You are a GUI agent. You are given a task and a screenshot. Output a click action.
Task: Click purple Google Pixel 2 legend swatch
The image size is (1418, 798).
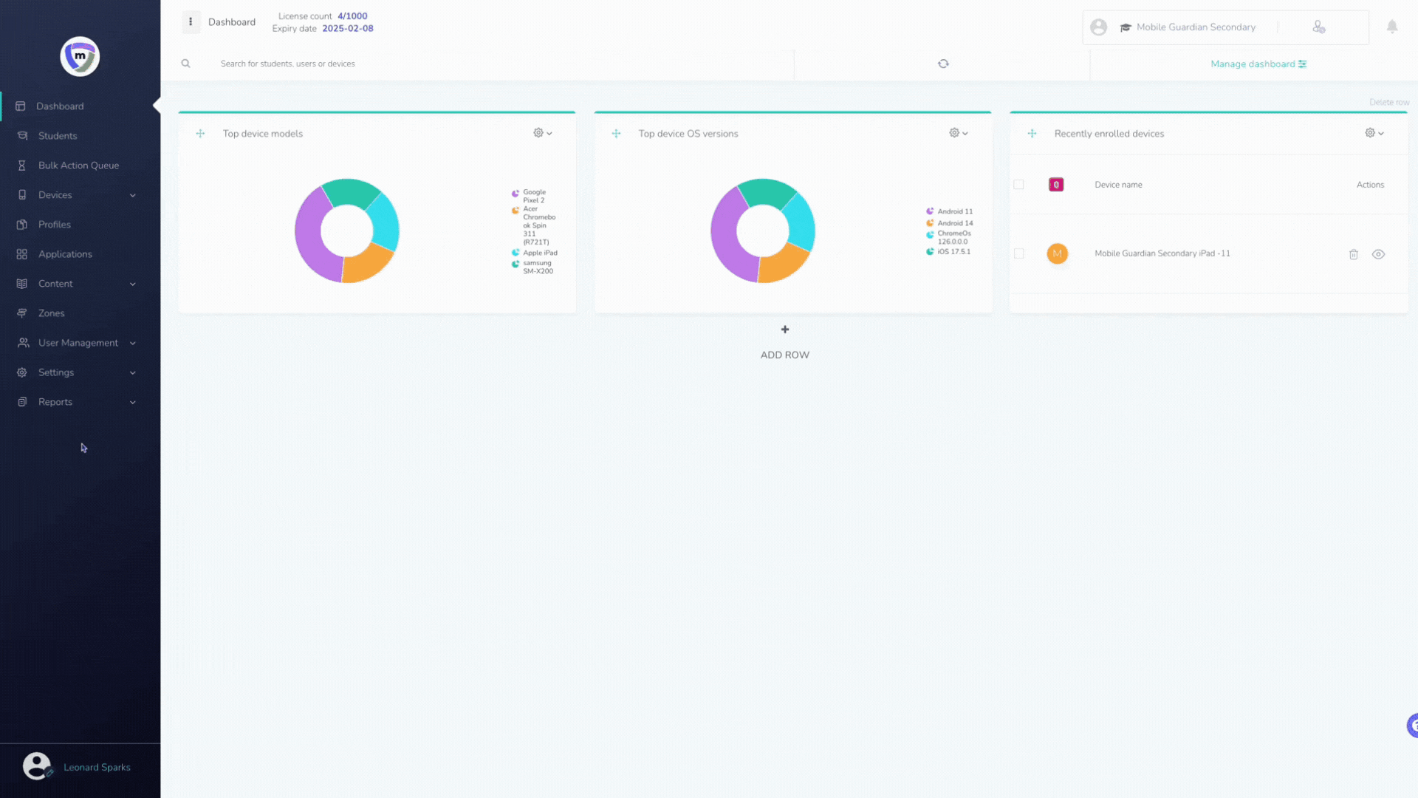[516, 194]
